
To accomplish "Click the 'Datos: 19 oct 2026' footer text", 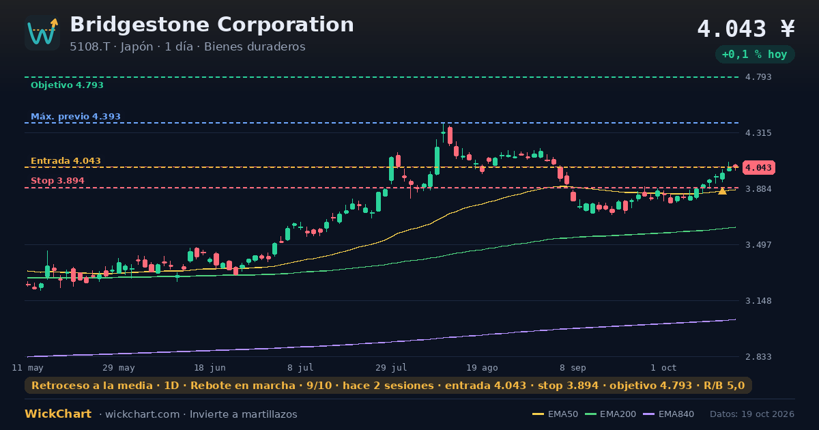I will (x=752, y=414).
